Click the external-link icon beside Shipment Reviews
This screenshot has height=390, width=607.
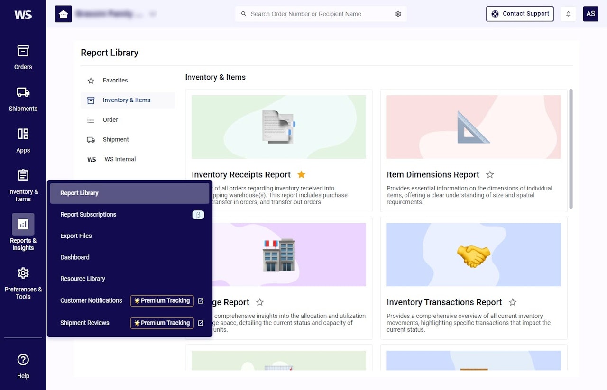click(x=201, y=323)
